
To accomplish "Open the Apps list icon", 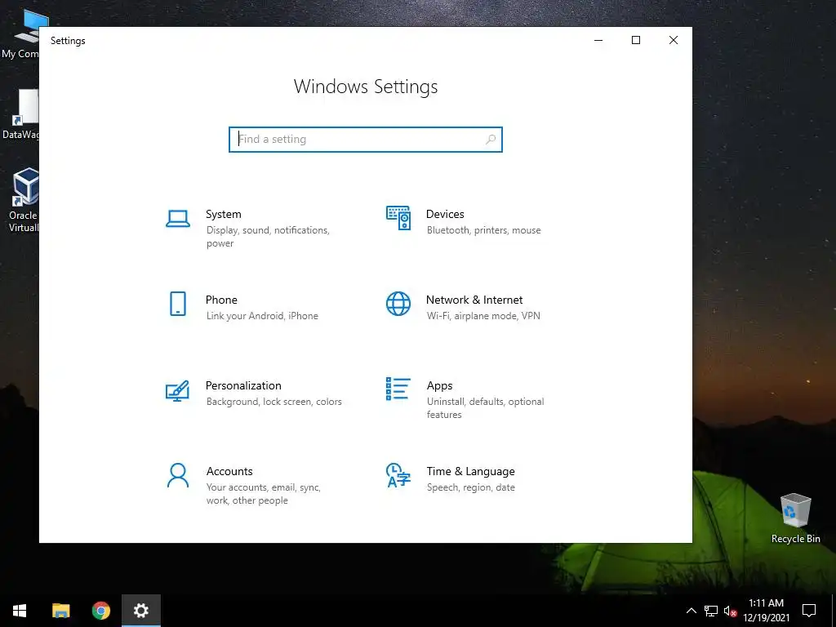I will (398, 389).
